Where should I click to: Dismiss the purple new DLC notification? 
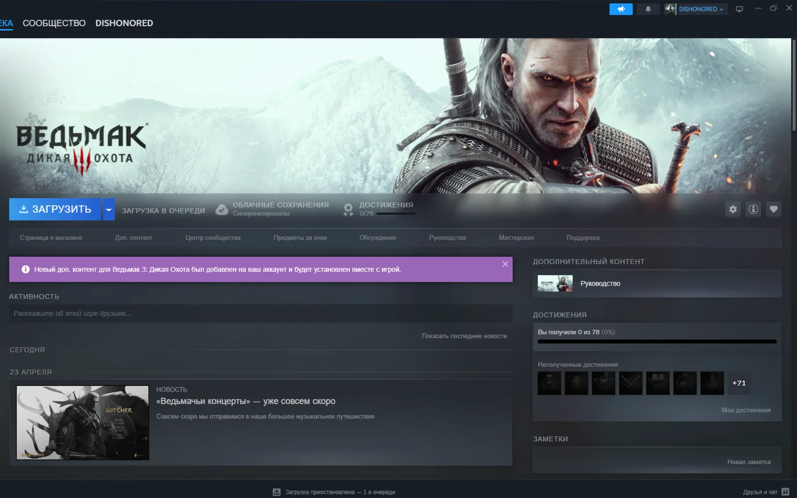click(505, 264)
